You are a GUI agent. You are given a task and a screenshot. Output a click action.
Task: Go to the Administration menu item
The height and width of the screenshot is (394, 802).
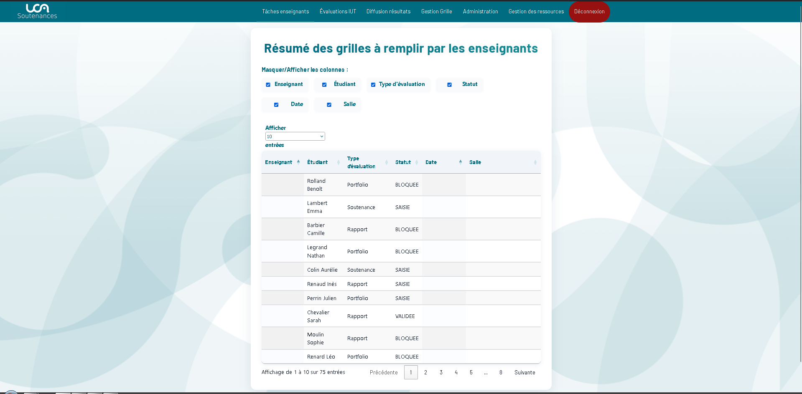480,11
